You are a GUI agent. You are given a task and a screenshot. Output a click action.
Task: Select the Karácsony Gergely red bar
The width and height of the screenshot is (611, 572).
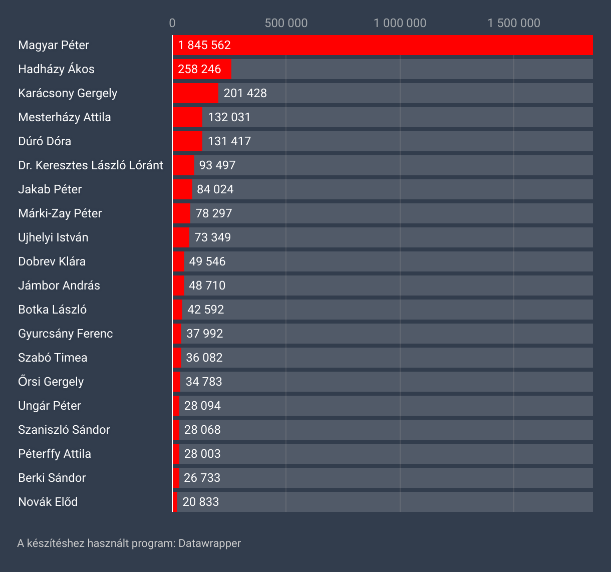point(195,93)
